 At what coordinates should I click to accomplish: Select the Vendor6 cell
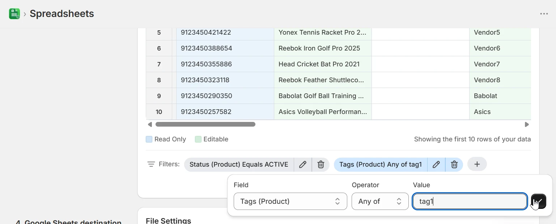tap(500, 48)
